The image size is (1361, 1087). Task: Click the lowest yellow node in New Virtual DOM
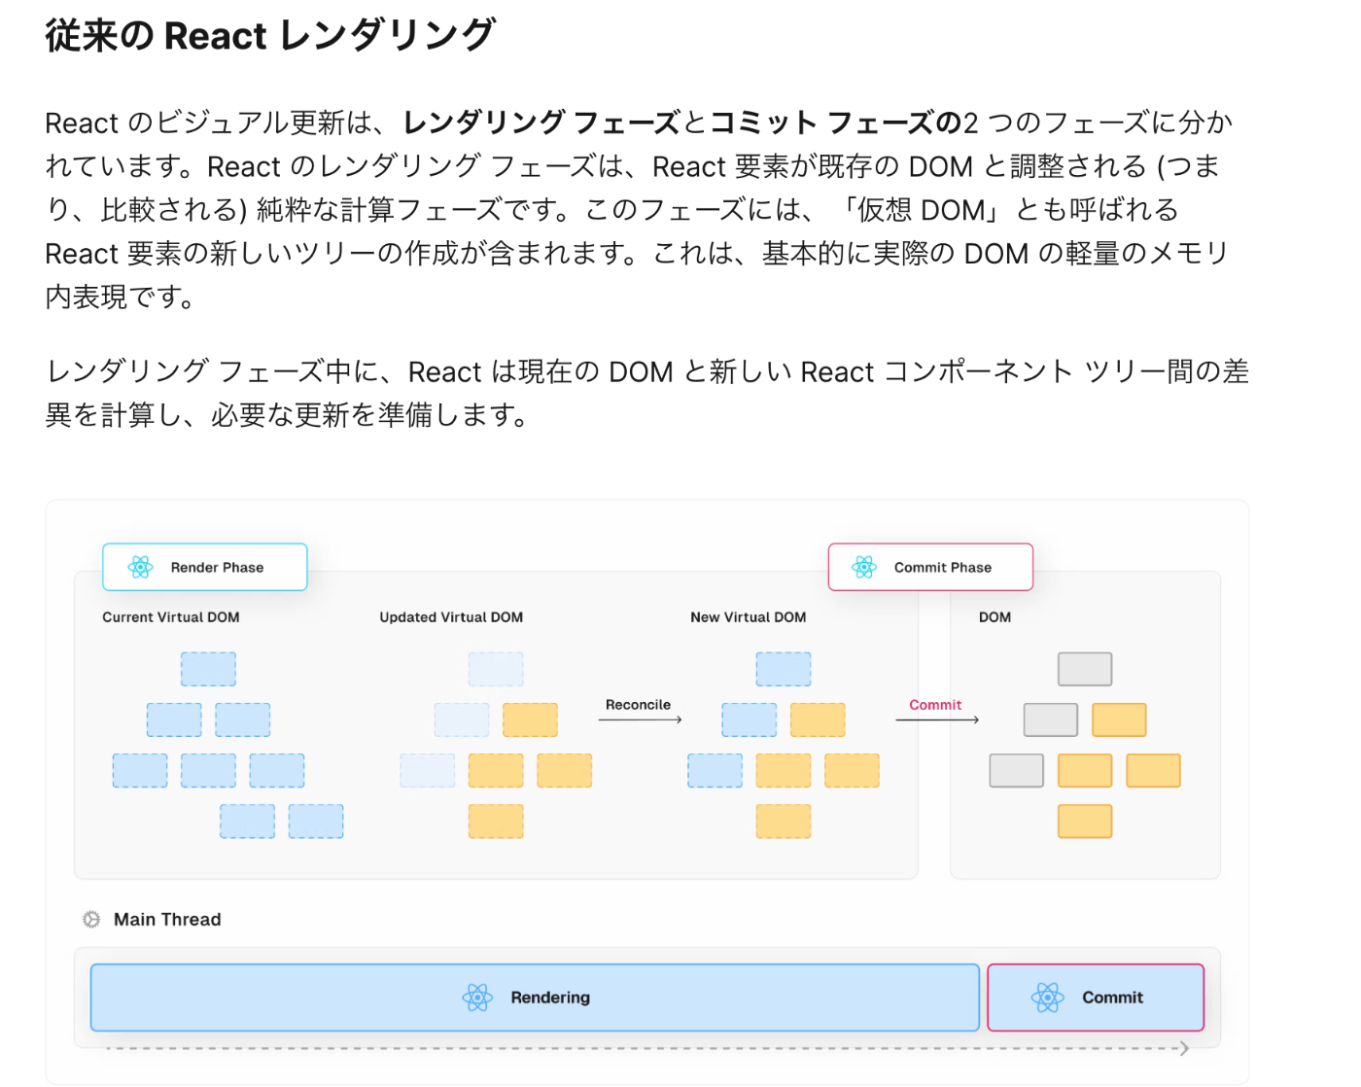click(784, 822)
